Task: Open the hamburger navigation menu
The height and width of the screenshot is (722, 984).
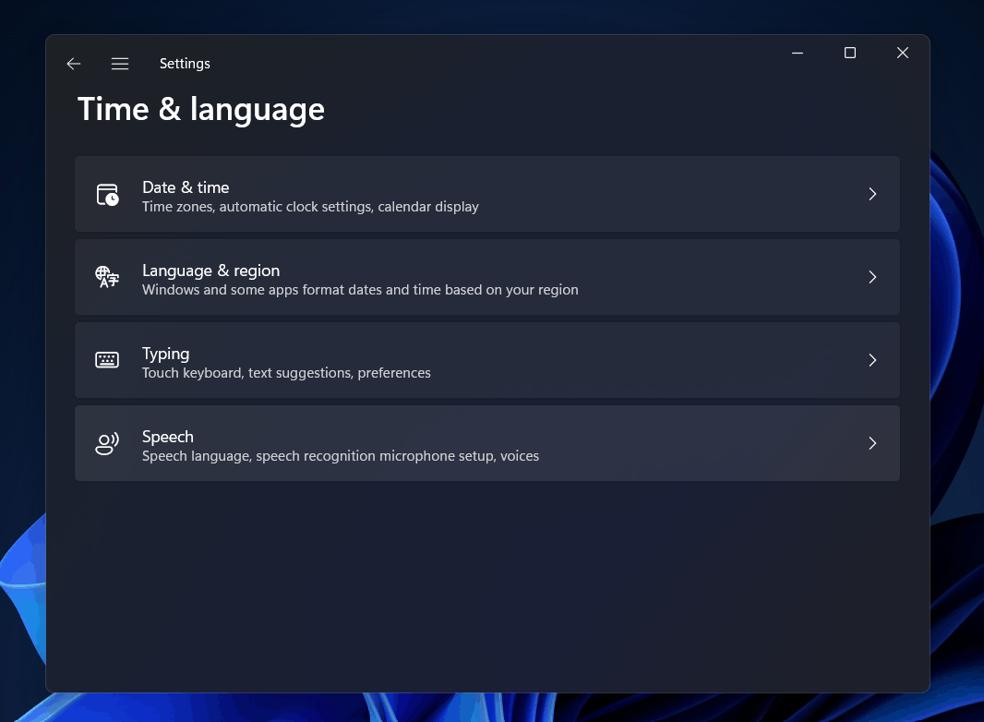Action: pos(120,64)
